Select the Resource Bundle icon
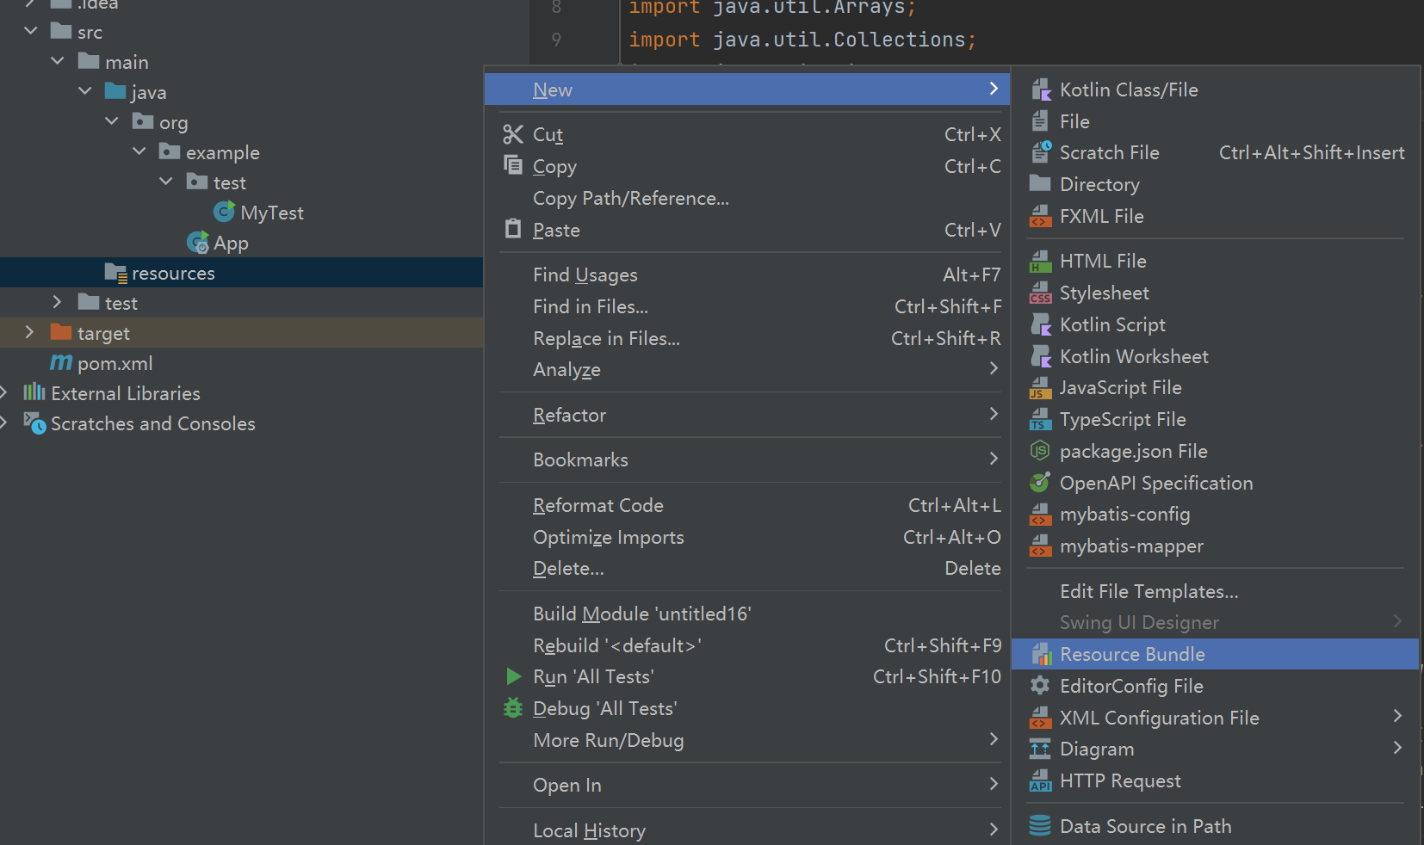The height and width of the screenshot is (845, 1424). click(x=1043, y=654)
